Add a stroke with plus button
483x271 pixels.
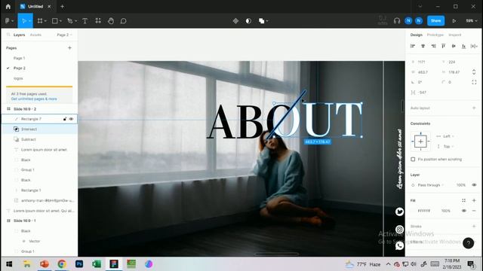pos(474,226)
